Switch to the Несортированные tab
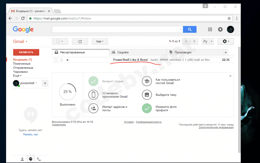The image size is (260, 163). (80, 52)
